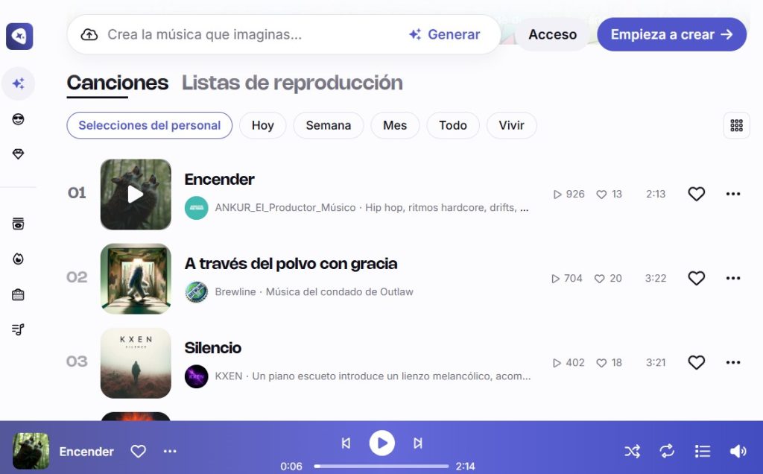Open the grid view icon near the filters

click(x=736, y=125)
